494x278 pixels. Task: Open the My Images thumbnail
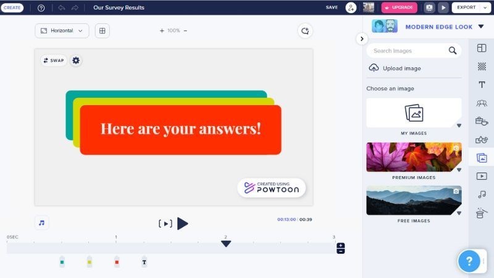(414, 113)
